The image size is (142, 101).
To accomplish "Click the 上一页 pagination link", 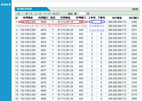I will (x=38, y=14).
